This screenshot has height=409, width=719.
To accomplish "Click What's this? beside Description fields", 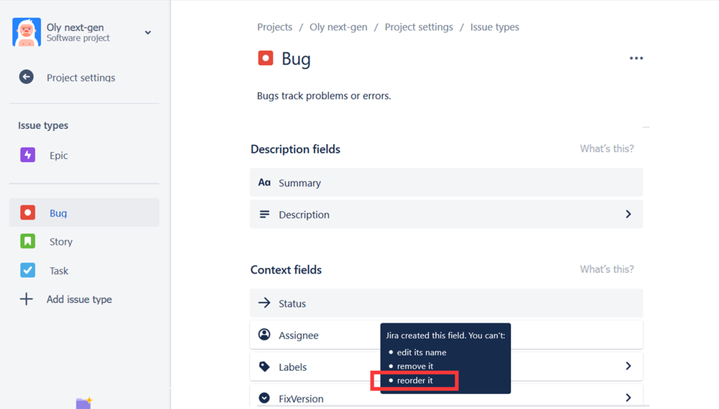I will (x=607, y=148).
